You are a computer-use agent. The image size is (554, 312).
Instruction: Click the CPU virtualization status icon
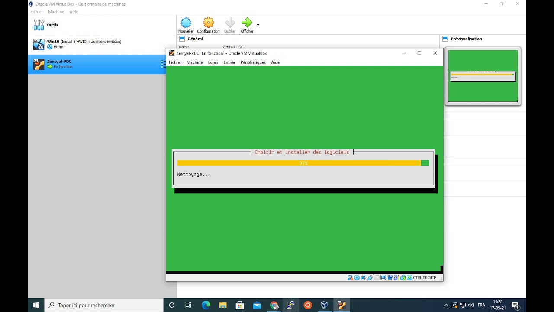pos(396,278)
